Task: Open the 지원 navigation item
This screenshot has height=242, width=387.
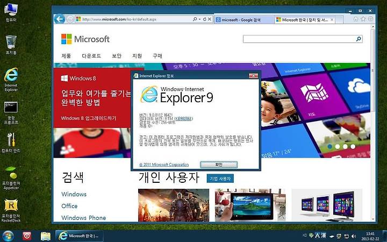Action: [x=137, y=56]
